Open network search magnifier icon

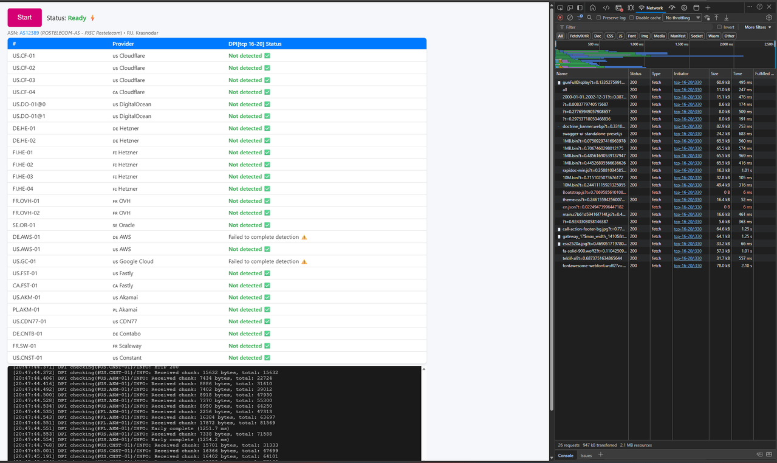click(589, 18)
